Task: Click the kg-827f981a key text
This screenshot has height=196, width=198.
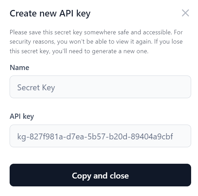Action: point(95,137)
